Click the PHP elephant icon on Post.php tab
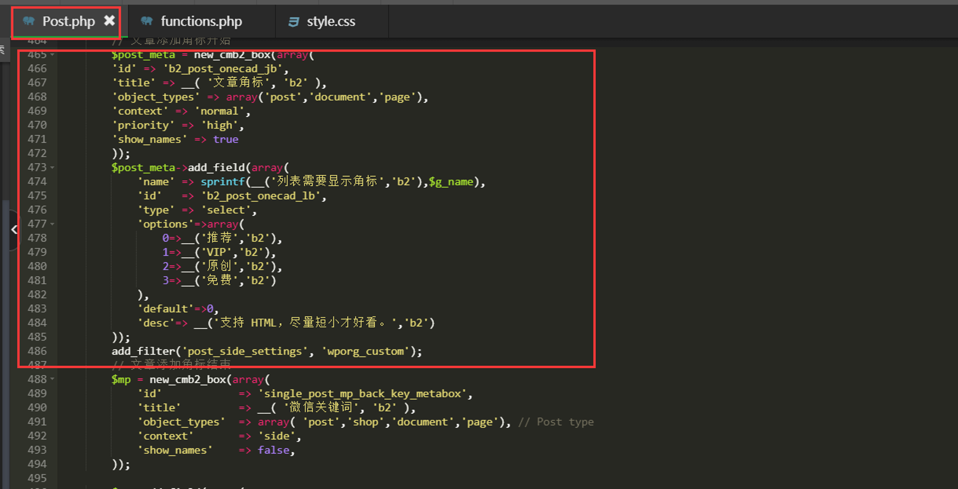 (29, 21)
